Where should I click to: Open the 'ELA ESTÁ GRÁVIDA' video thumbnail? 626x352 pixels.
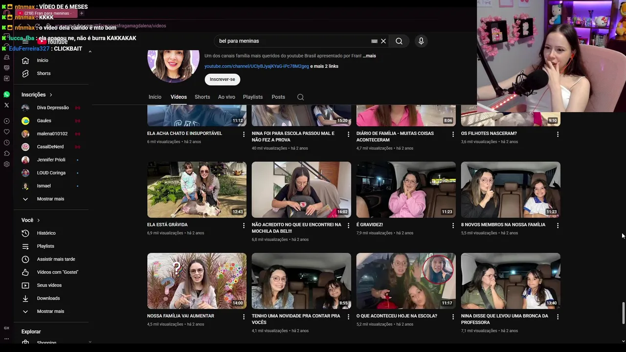[197, 190]
